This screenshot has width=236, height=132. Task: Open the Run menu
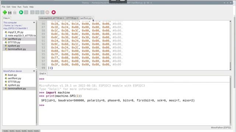(20, 7)
